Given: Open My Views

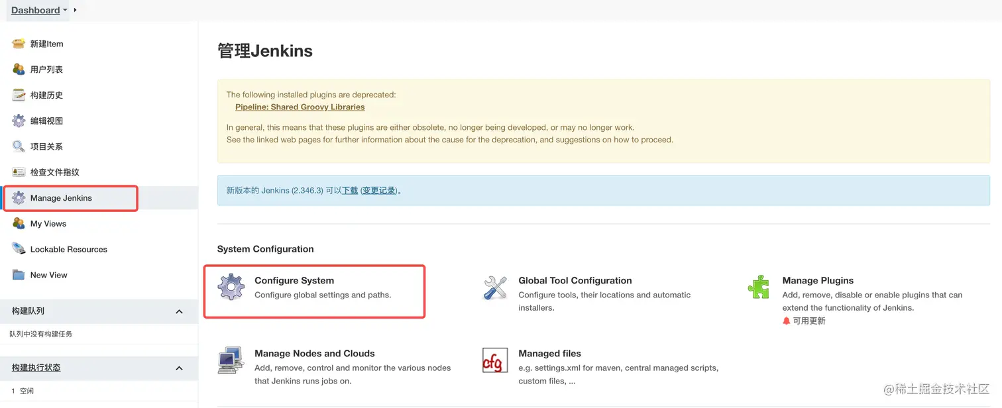Looking at the screenshot, I should (48, 224).
